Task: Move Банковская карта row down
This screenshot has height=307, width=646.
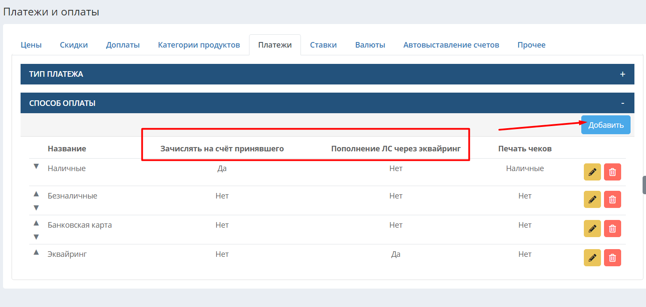Action: [36, 237]
